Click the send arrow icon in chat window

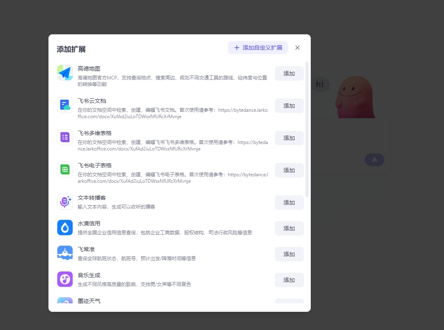[x=374, y=160]
